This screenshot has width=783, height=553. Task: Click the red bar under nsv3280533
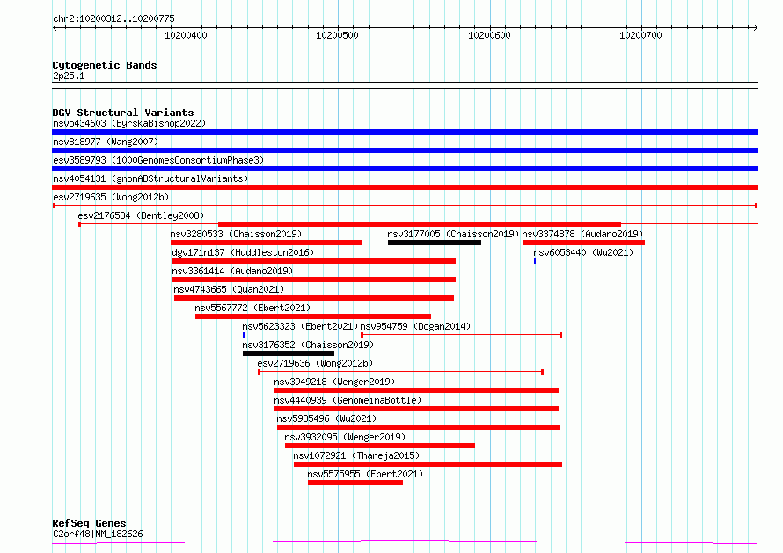[x=267, y=243]
